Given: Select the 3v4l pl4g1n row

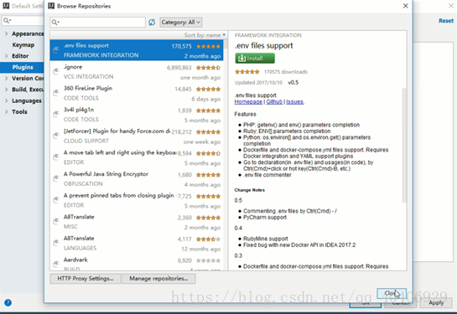Looking at the screenshot, I should [x=137, y=115].
